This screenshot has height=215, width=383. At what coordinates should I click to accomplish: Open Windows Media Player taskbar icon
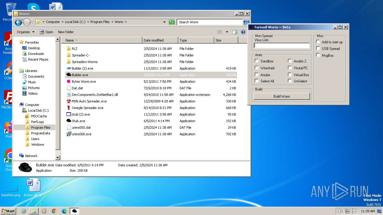(x=44, y=211)
